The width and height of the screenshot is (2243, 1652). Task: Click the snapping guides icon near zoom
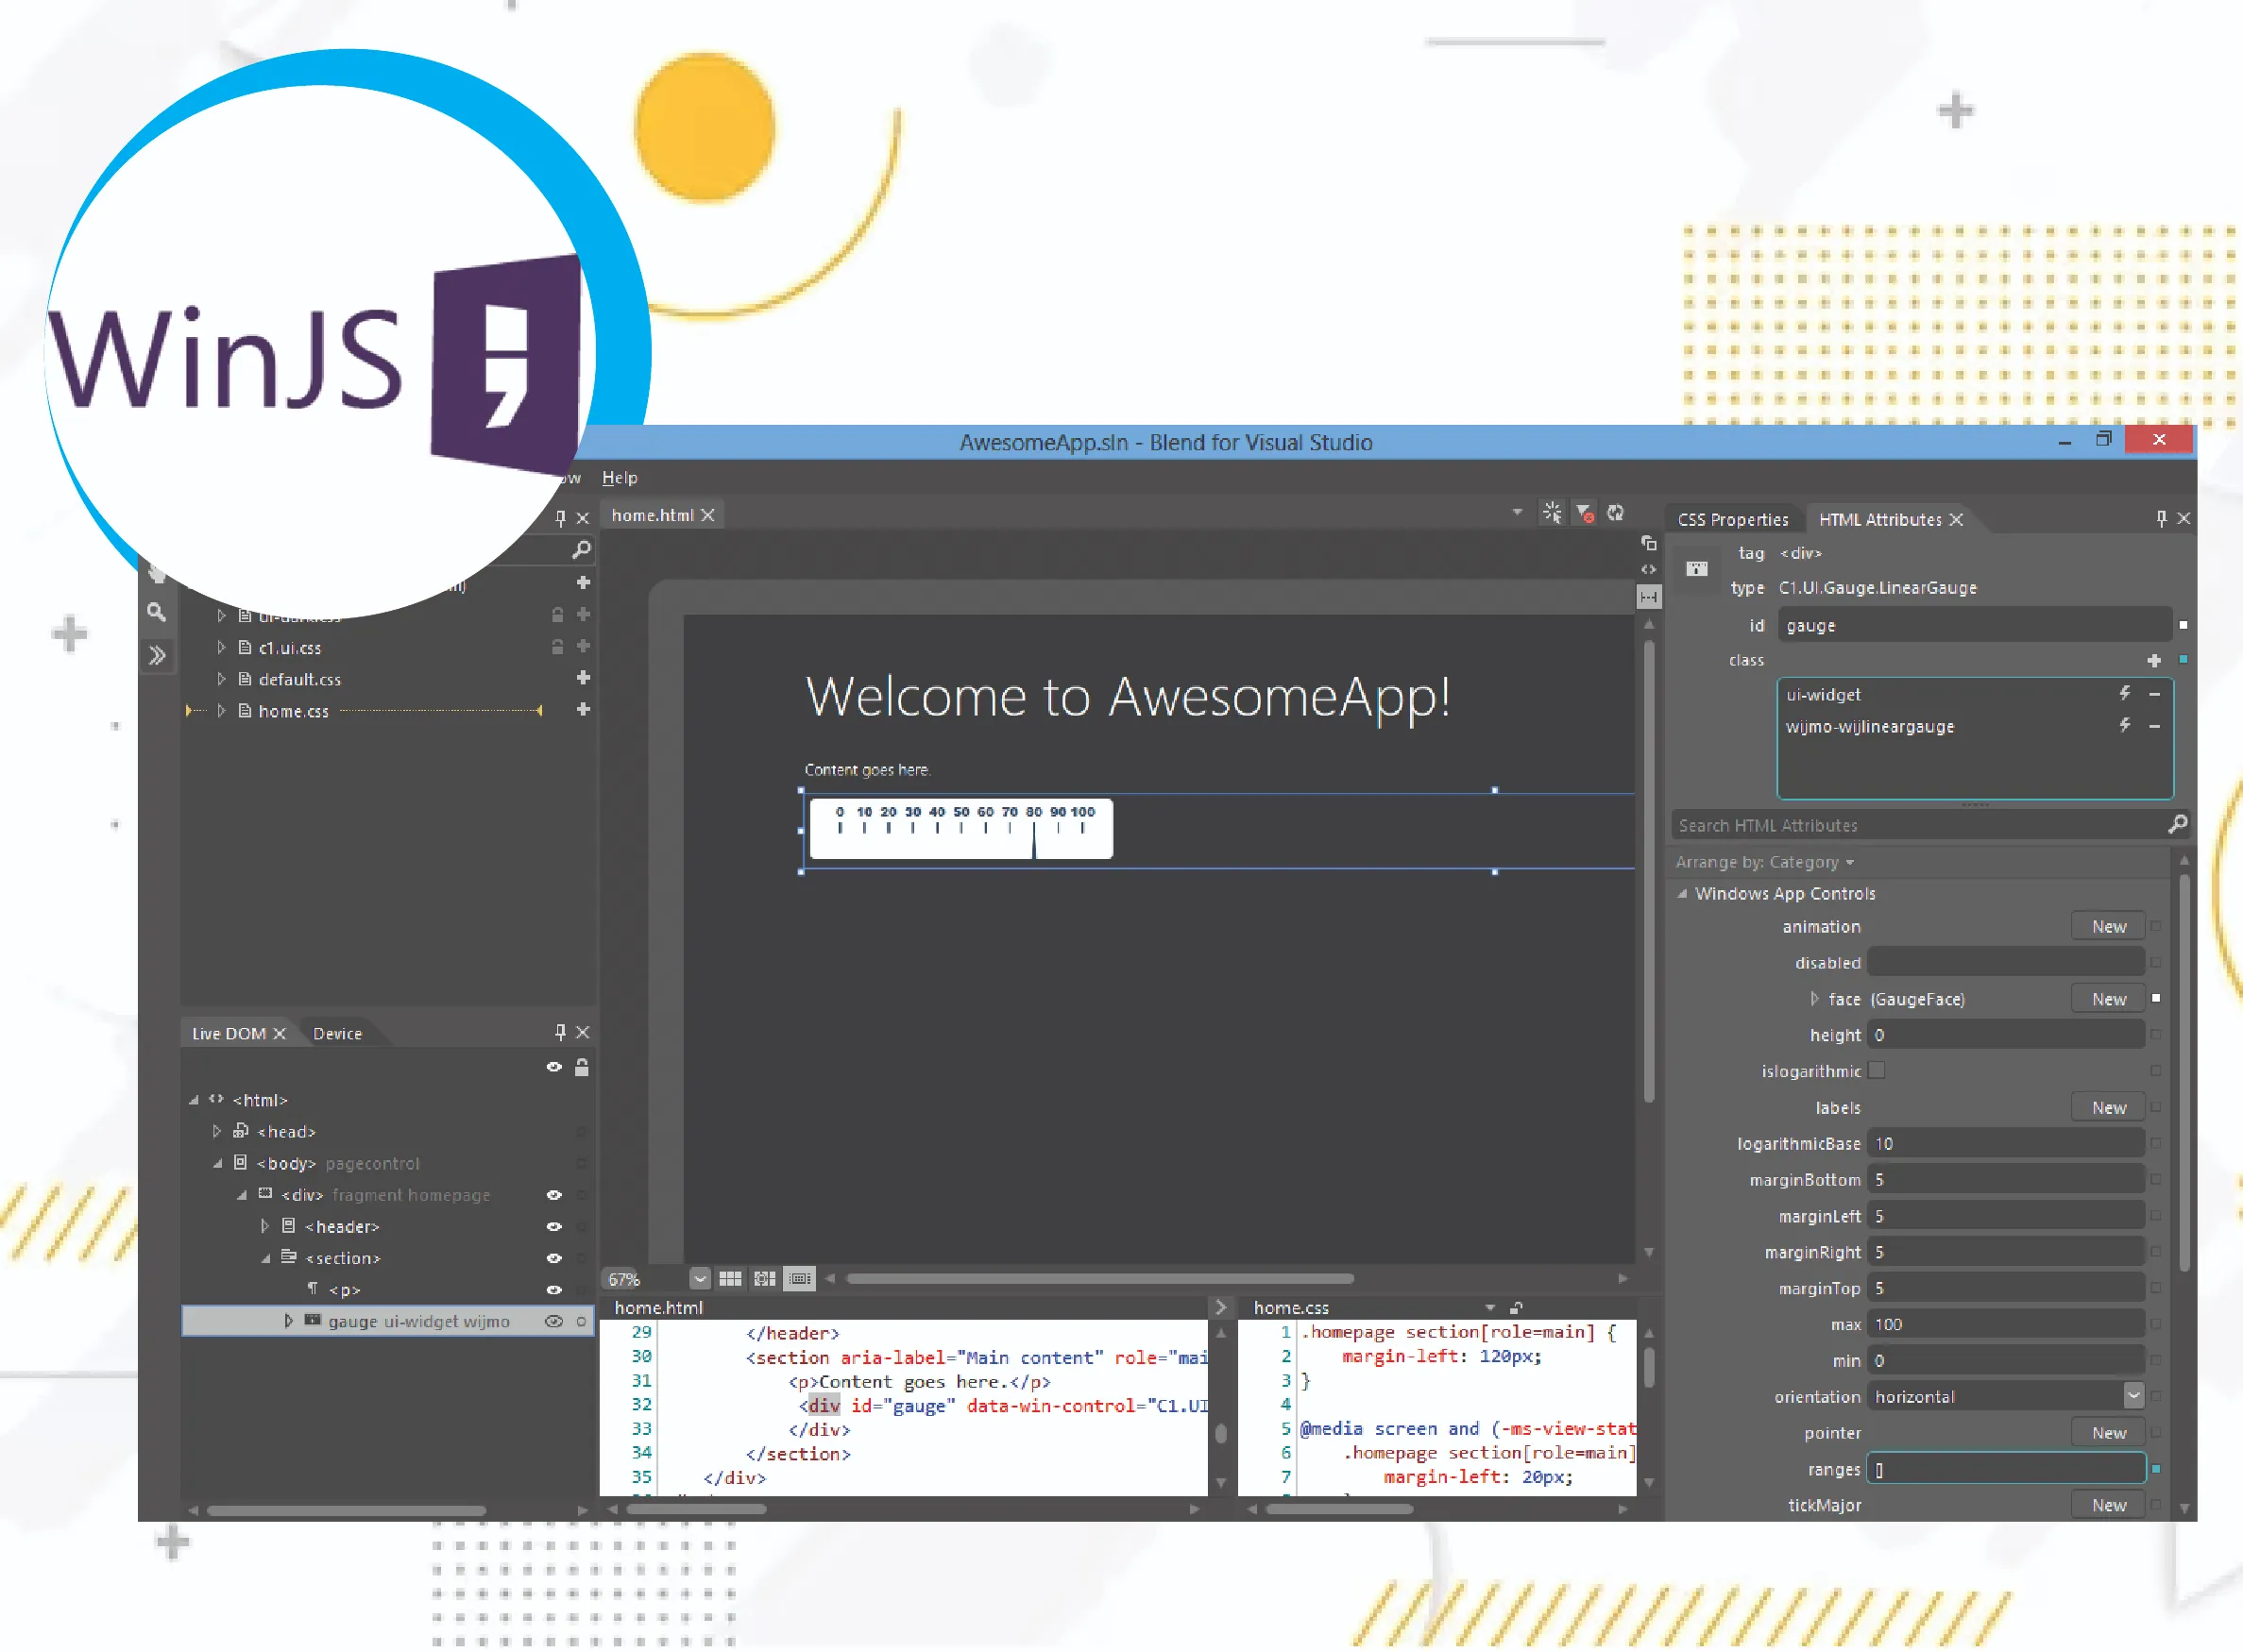tap(799, 1279)
